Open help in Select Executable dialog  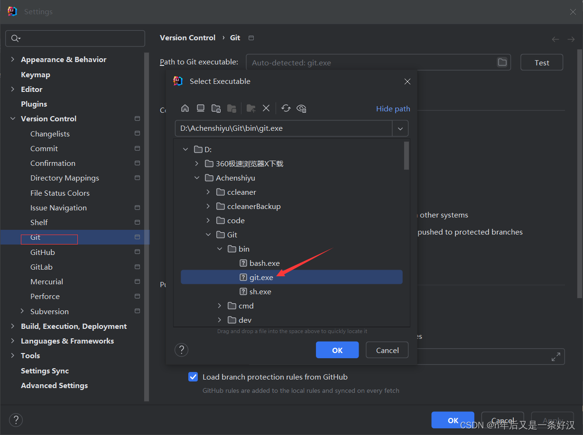(x=182, y=350)
